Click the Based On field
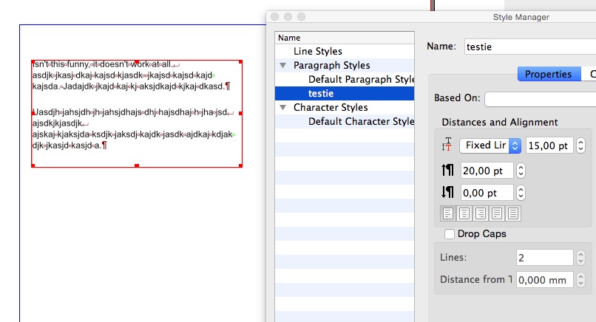Screen dimensions: 596x322 540,98
